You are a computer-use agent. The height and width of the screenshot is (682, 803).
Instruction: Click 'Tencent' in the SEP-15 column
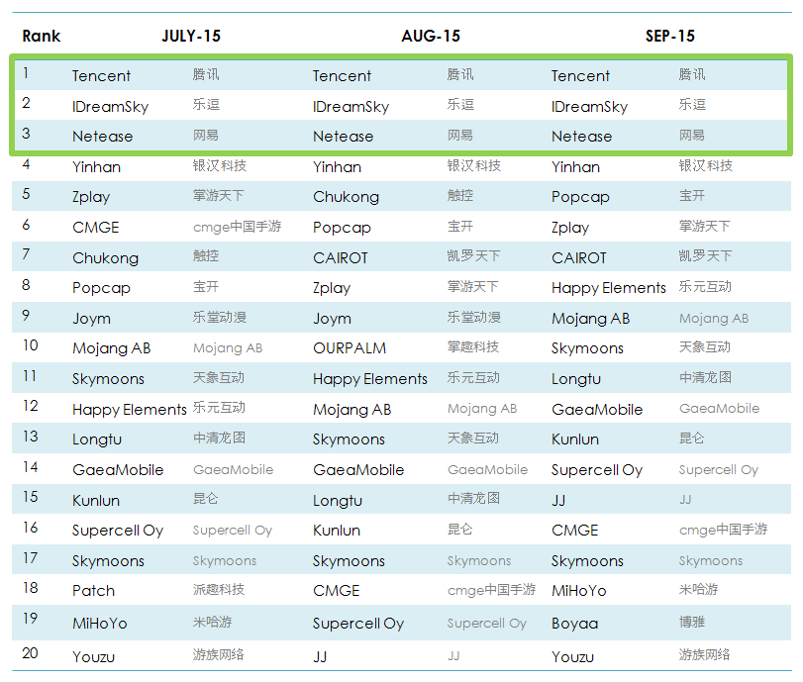point(580,76)
